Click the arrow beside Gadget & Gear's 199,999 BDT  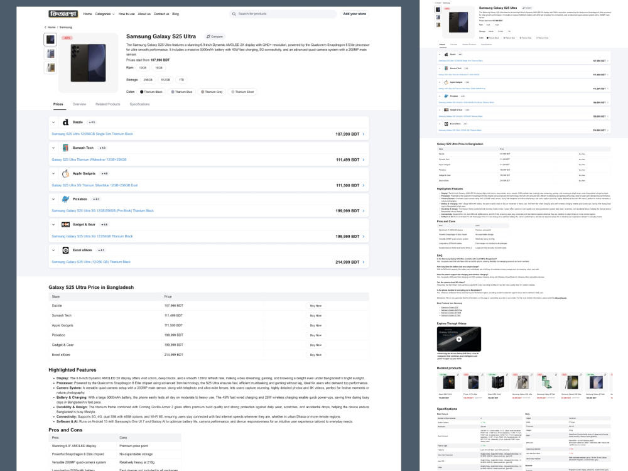pyautogui.click(x=364, y=236)
